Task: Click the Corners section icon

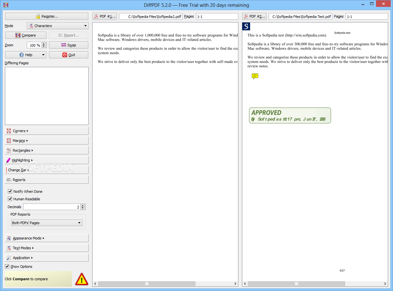Action: coord(9,131)
